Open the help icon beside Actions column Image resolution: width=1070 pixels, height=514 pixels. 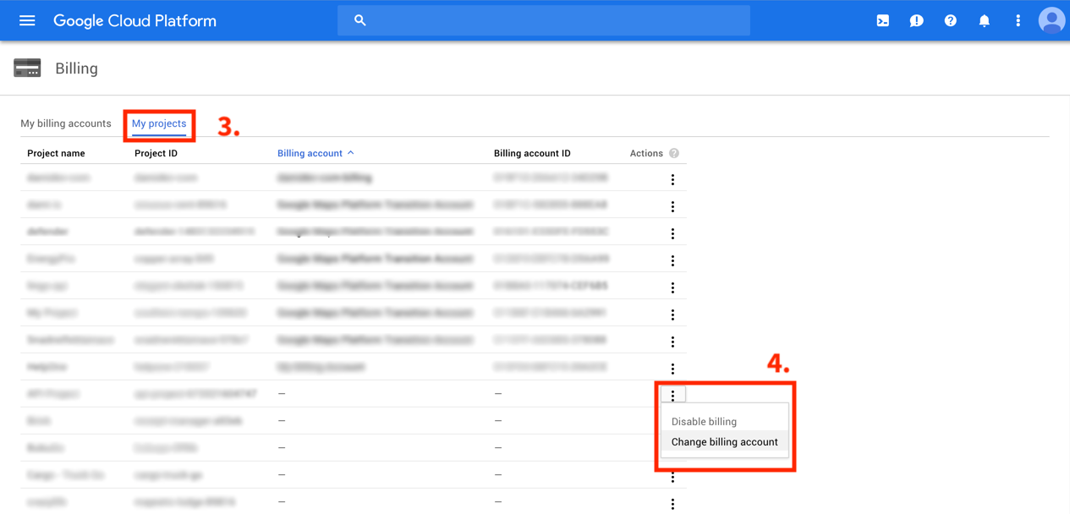(x=672, y=153)
